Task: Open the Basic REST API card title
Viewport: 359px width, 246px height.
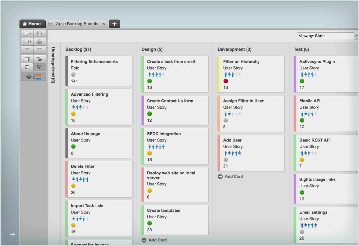Action: pyautogui.click(x=315, y=140)
